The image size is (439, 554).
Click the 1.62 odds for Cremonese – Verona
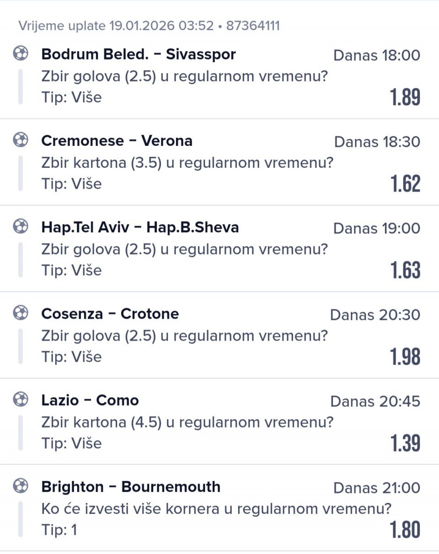click(405, 184)
